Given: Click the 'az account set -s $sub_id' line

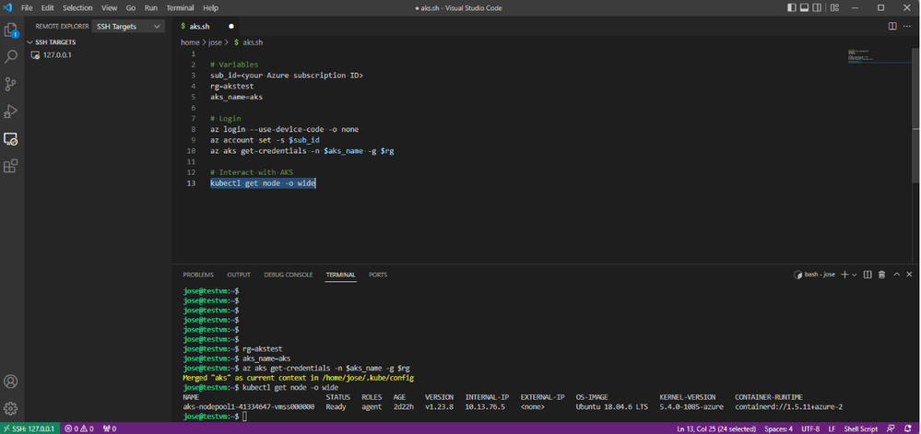Looking at the screenshot, I should pyautogui.click(x=265, y=140).
